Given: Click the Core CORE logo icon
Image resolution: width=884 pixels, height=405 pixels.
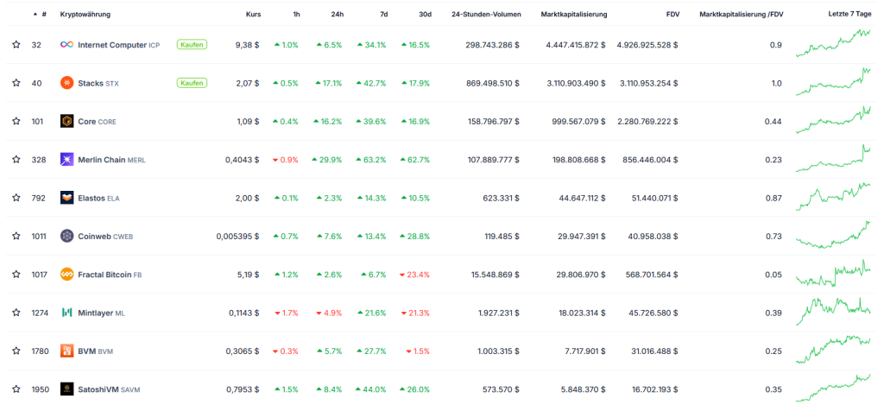Looking at the screenshot, I should coord(67,121).
